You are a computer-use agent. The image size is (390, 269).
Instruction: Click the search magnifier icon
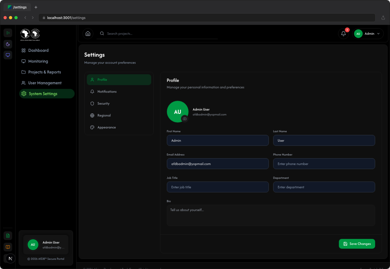coord(102,34)
